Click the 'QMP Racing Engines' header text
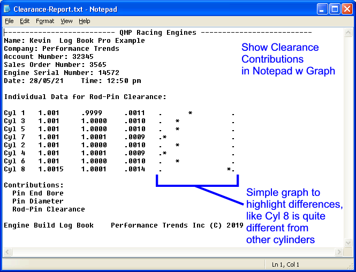 [x=158, y=33]
